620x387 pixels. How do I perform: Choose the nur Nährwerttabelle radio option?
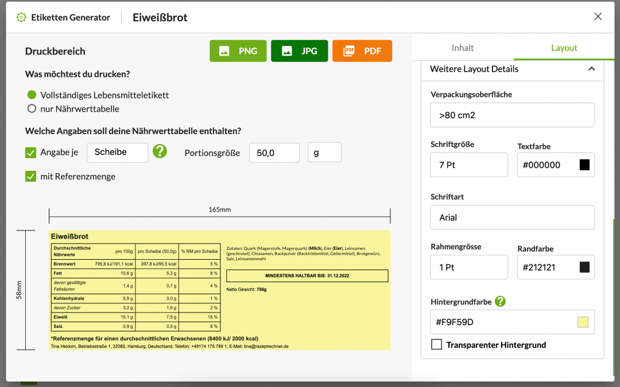(32, 108)
